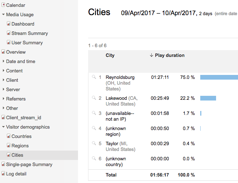Open the User Summary report
The height and width of the screenshot is (183, 238).
tap(27, 43)
